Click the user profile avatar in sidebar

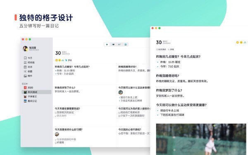click(x=25, y=48)
